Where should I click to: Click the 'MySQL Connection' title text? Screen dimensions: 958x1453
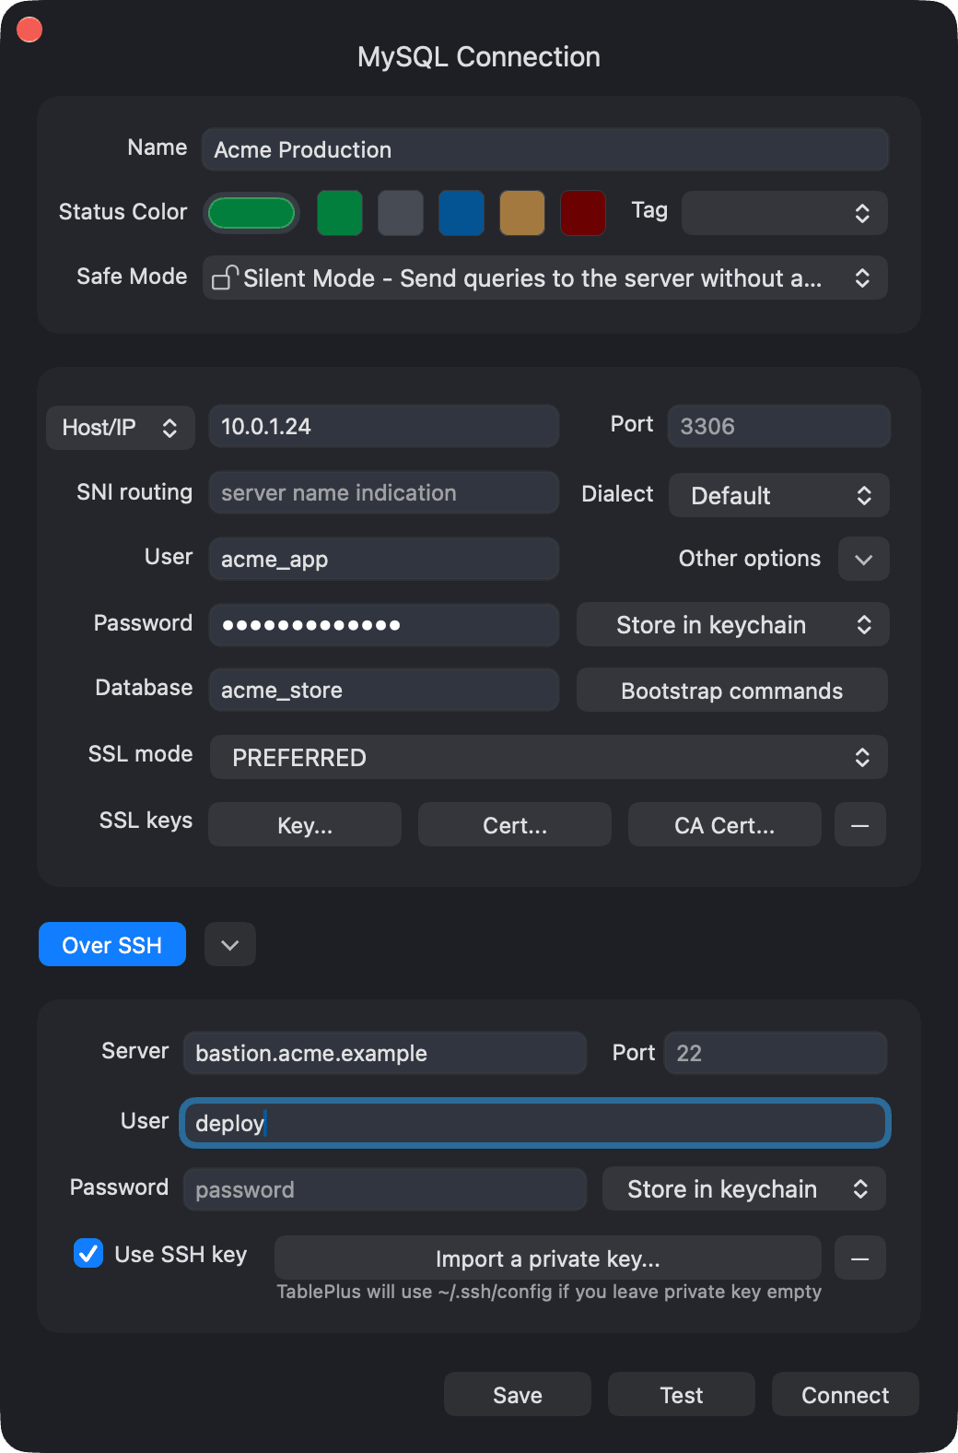(x=479, y=57)
